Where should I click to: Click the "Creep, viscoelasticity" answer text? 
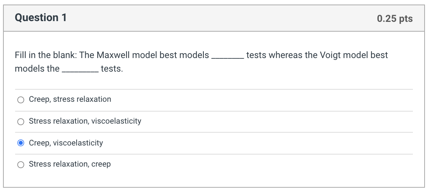point(66,143)
